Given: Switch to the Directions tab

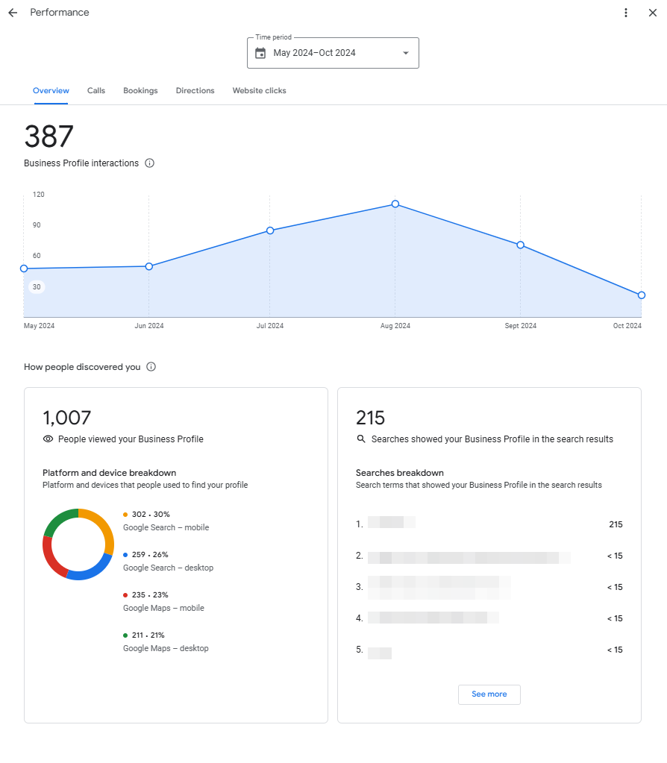Looking at the screenshot, I should tap(195, 90).
